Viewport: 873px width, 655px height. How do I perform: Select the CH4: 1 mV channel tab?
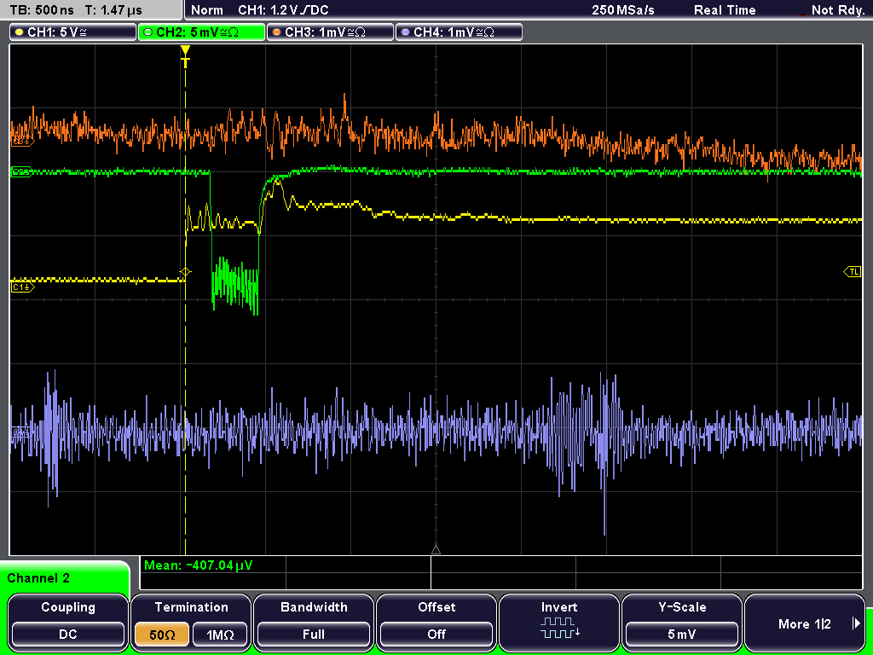click(x=459, y=32)
